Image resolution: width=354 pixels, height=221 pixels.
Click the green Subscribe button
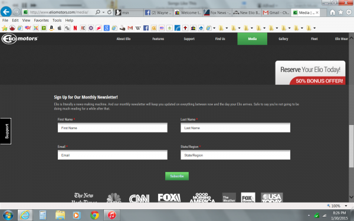(x=177, y=176)
